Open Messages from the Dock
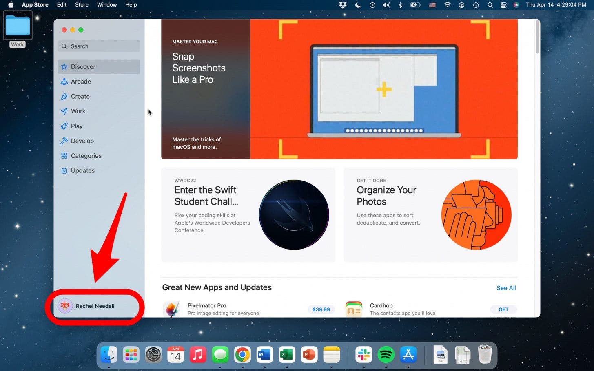 point(220,355)
